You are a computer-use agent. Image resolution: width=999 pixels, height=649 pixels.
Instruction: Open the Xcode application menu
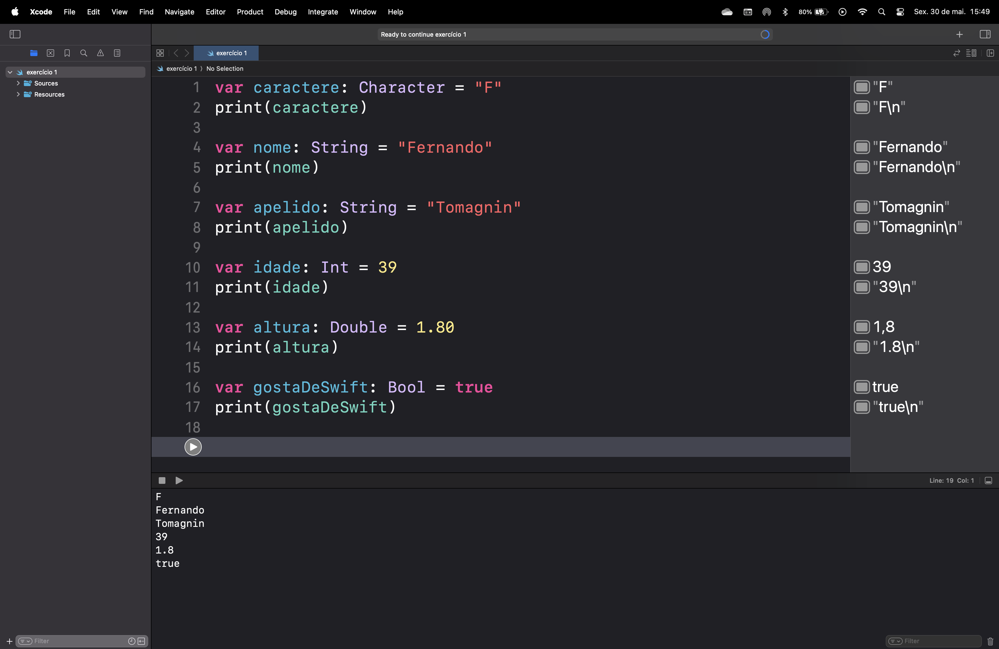point(41,12)
